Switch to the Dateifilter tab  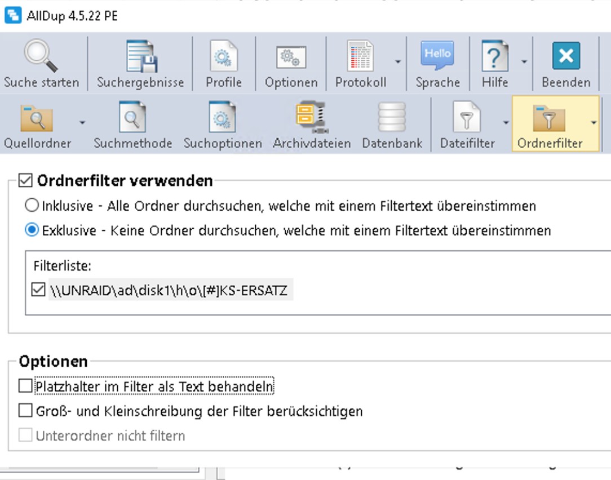(x=467, y=117)
